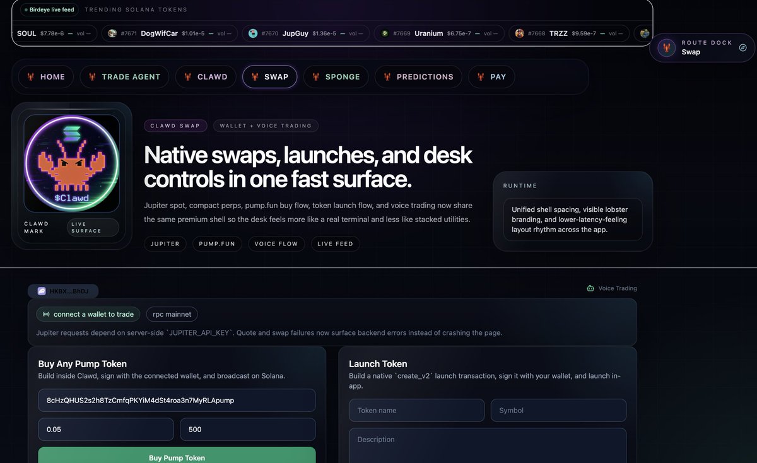The width and height of the screenshot is (757, 463).
Task: Click the Voice Trading robot icon
Action: (590, 288)
